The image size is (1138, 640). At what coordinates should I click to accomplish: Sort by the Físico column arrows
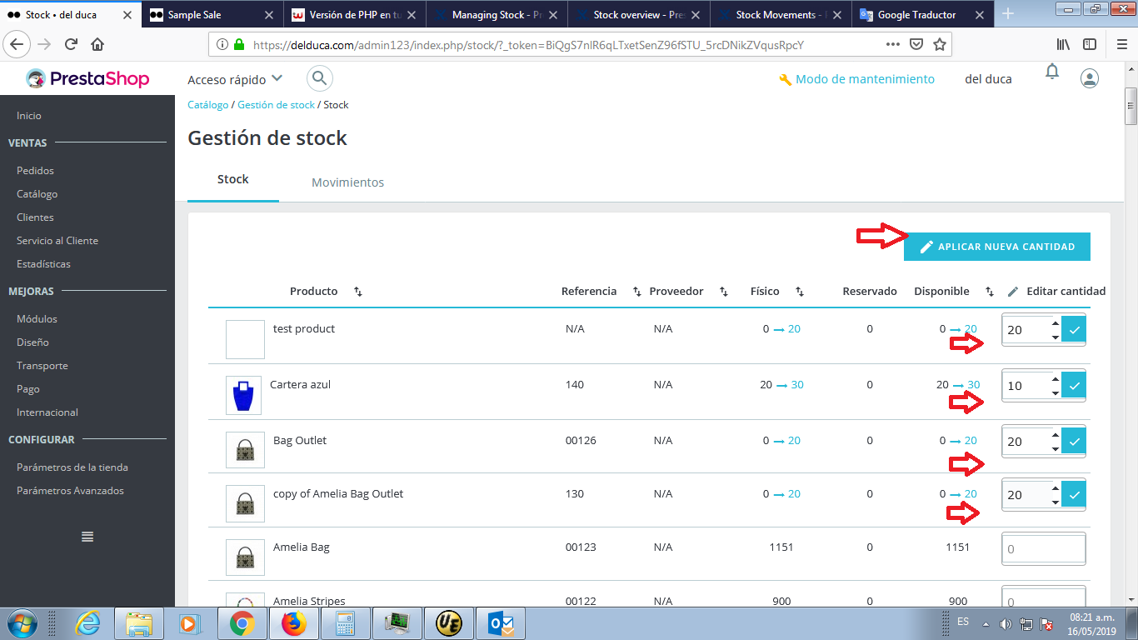[x=800, y=292]
